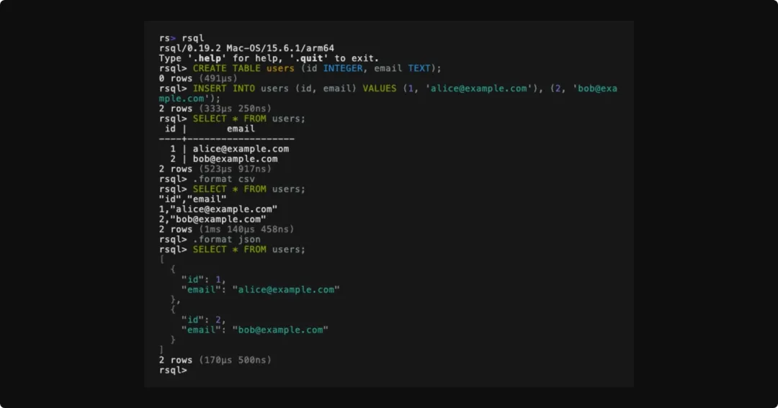Click the 'email' column header in the table
Image resolution: width=778 pixels, height=408 pixels.
pyautogui.click(x=241, y=129)
